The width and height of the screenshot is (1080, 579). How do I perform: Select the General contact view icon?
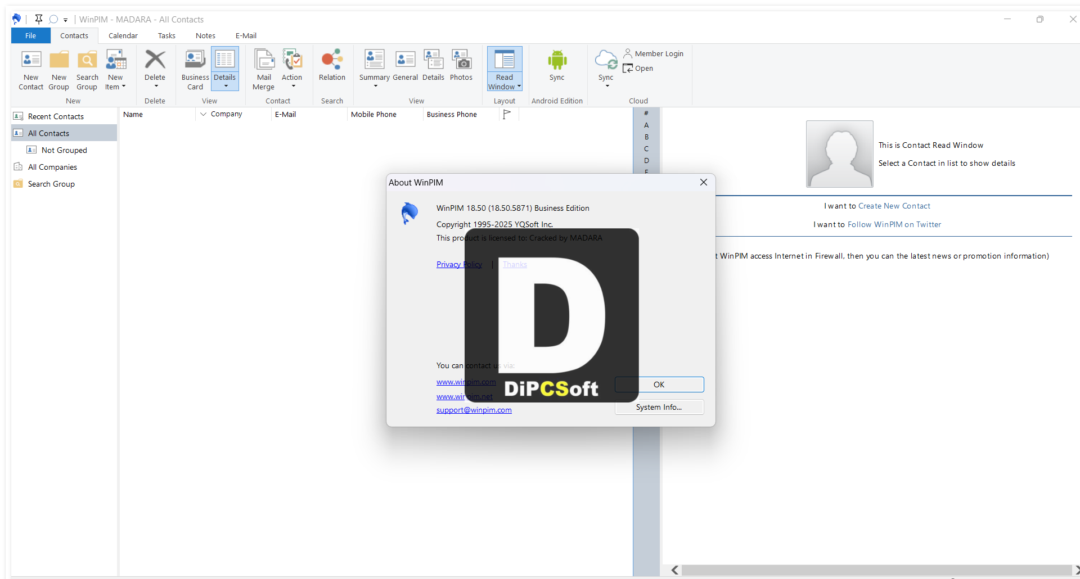coord(405,65)
